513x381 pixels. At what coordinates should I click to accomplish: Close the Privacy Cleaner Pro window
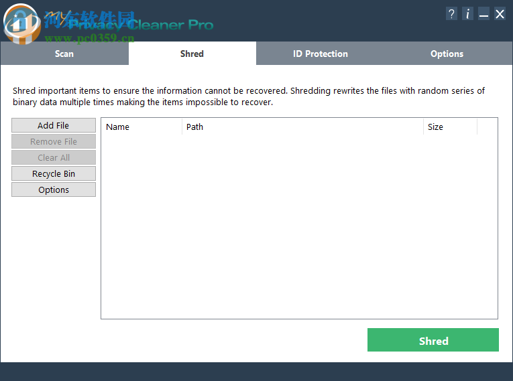(500, 14)
